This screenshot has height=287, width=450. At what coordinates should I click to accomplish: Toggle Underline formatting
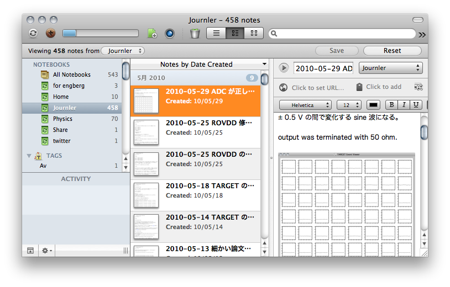(x=416, y=105)
